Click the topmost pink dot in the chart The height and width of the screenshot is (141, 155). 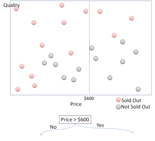(62, 5)
